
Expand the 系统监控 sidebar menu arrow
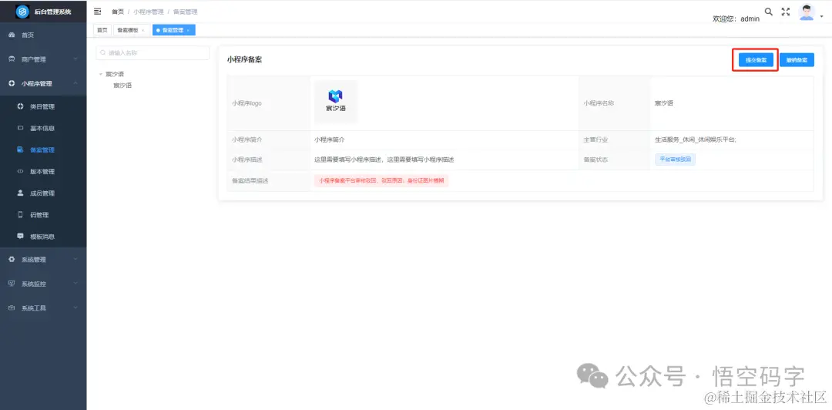pyautogui.click(x=75, y=284)
